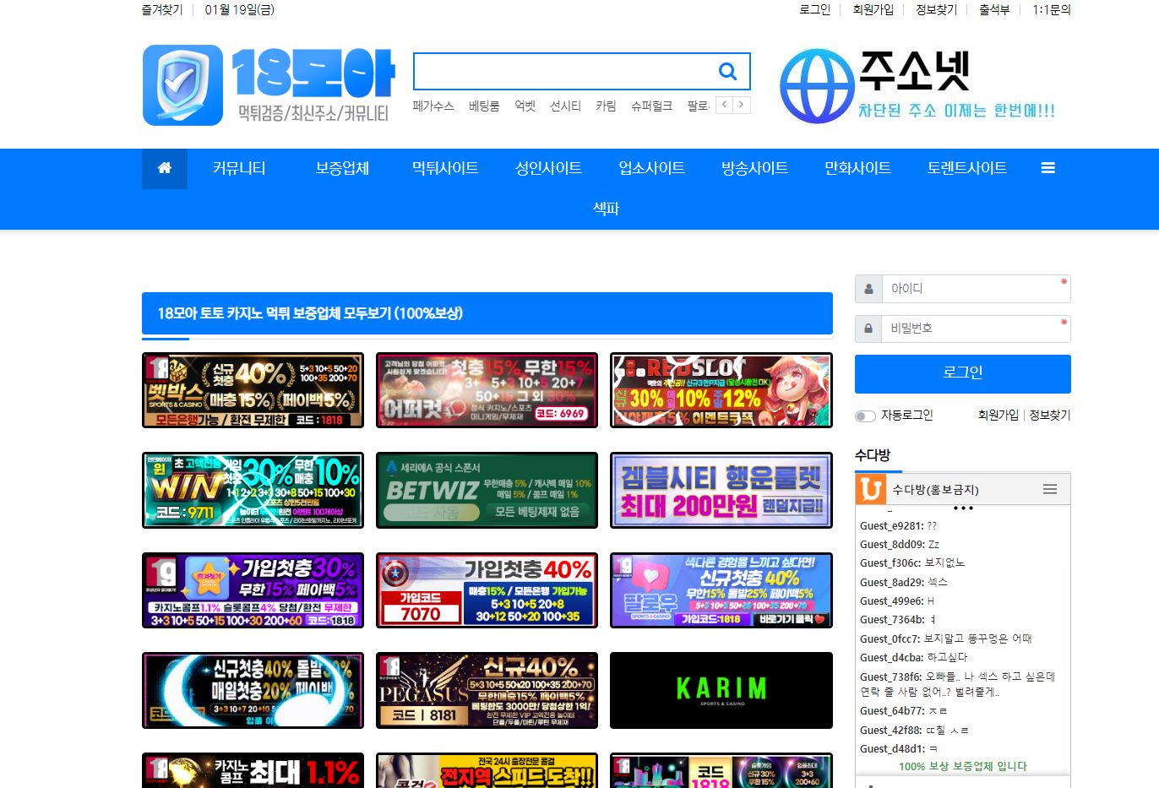Viewport: 1159px width, 788px height.
Task: Click the user icon beside 아이디 field
Action: pos(868,289)
